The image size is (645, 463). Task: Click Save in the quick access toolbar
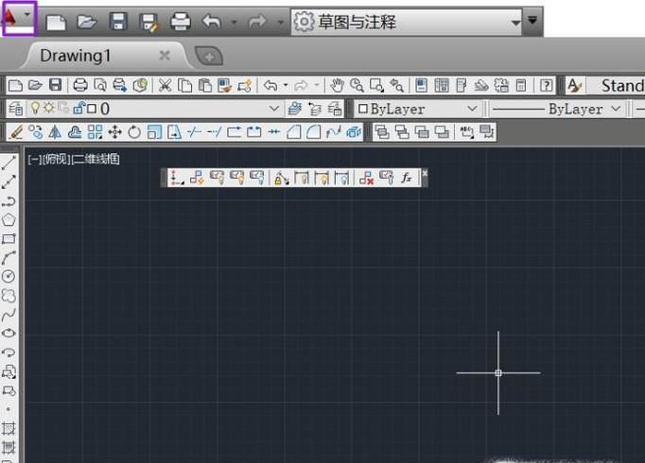pos(118,22)
